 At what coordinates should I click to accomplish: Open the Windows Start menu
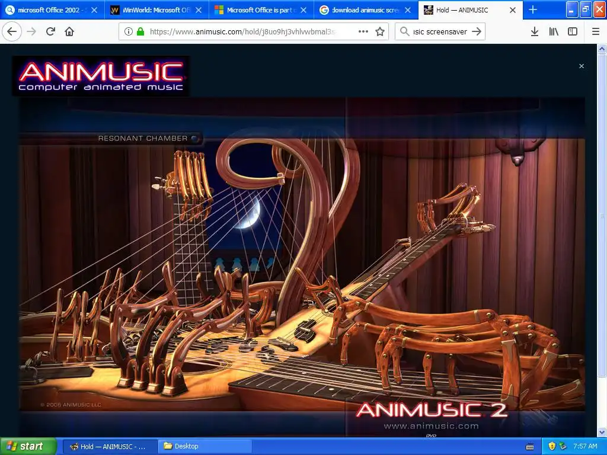pyautogui.click(x=28, y=447)
